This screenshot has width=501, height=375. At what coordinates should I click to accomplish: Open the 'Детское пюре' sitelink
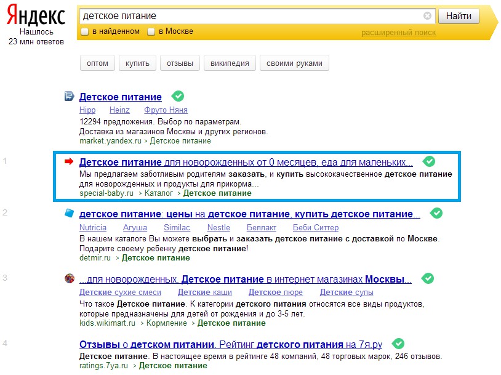(x=275, y=292)
